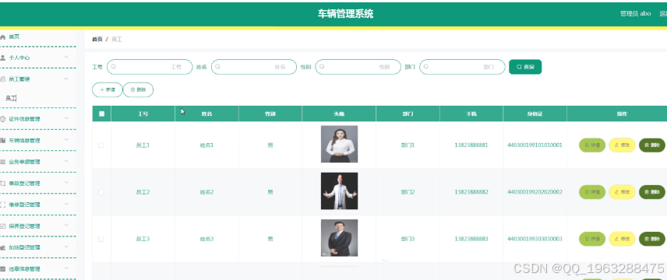Expand the 保养登记管理 chevron
The image size is (667, 280).
(66, 226)
